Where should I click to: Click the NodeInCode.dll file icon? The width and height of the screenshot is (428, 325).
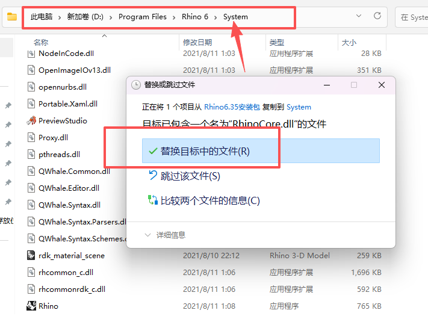(x=31, y=54)
